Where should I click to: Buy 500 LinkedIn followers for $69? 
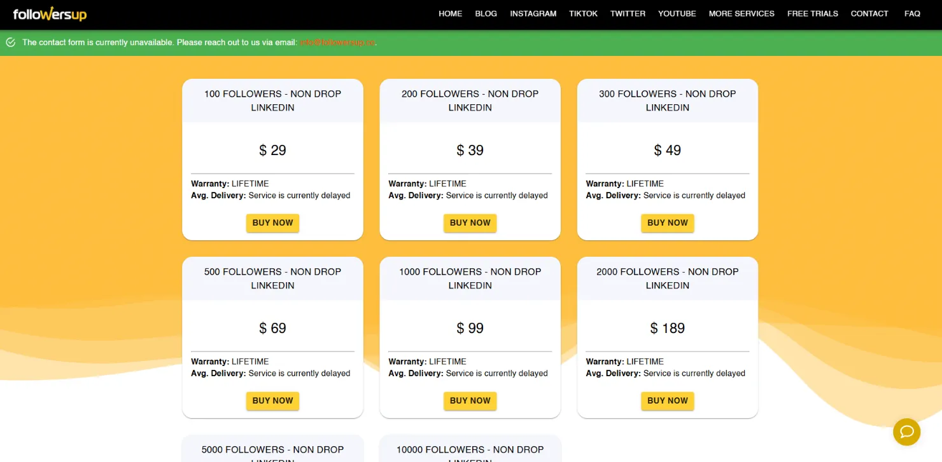[272, 401]
